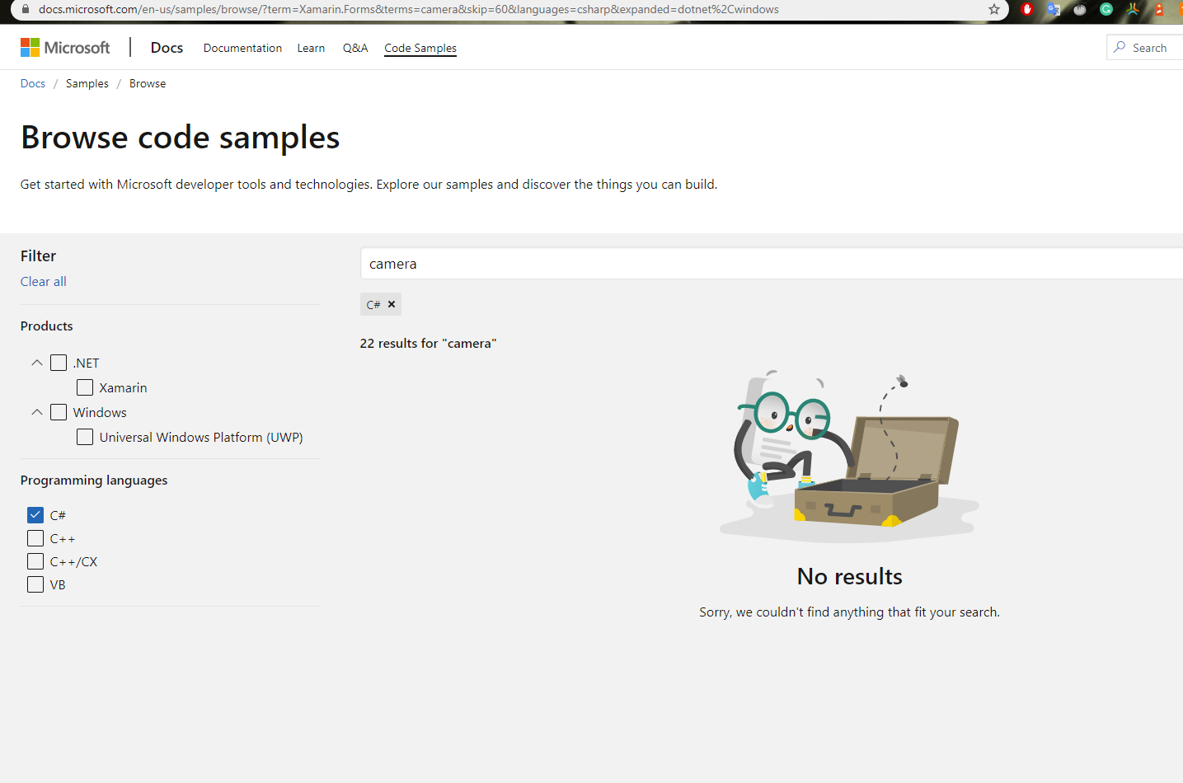This screenshot has width=1183, height=783.
Task: Click the browser address bar URL
Action: [409, 10]
